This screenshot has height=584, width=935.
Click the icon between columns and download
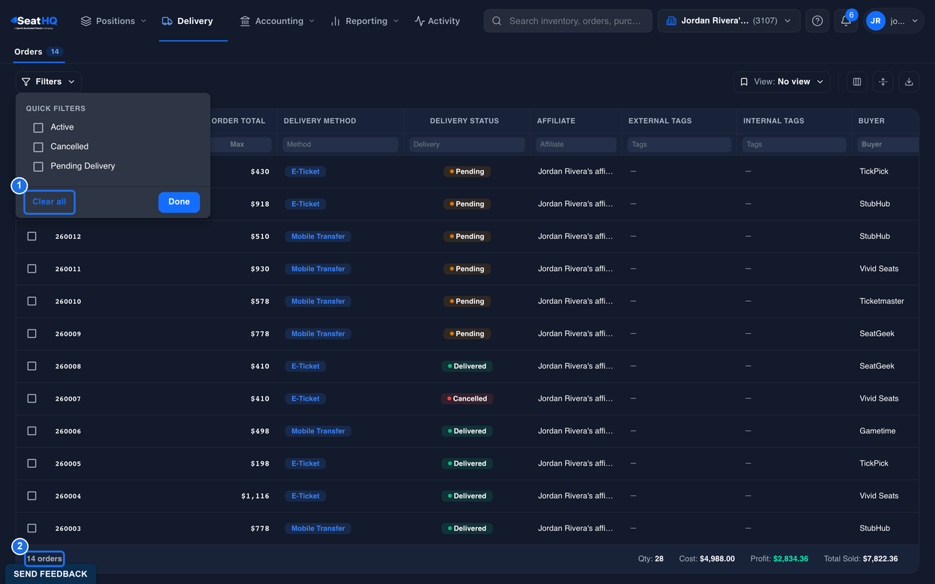pyautogui.click(x=883, y=82)
